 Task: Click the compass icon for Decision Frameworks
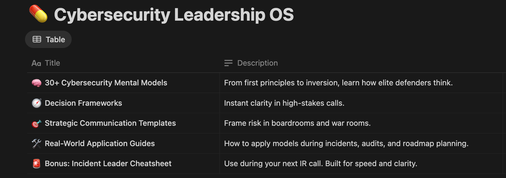click(x=37, y=103)
